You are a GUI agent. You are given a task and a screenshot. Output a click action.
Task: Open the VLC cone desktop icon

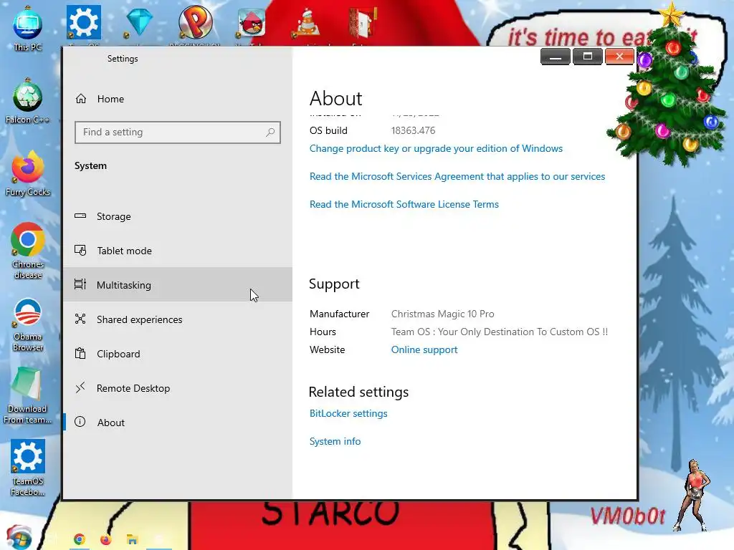(307, 24)
